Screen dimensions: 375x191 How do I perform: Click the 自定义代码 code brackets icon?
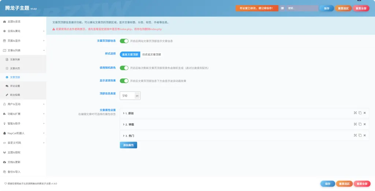4,143
